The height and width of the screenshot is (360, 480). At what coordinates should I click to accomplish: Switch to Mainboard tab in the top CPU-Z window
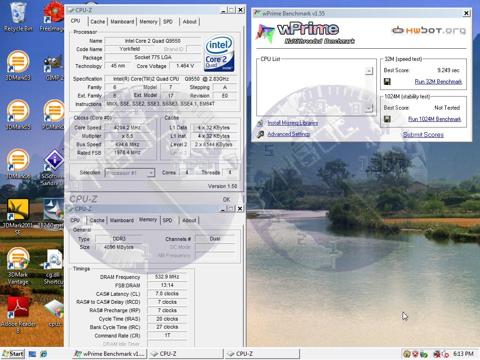click(122, 22)
